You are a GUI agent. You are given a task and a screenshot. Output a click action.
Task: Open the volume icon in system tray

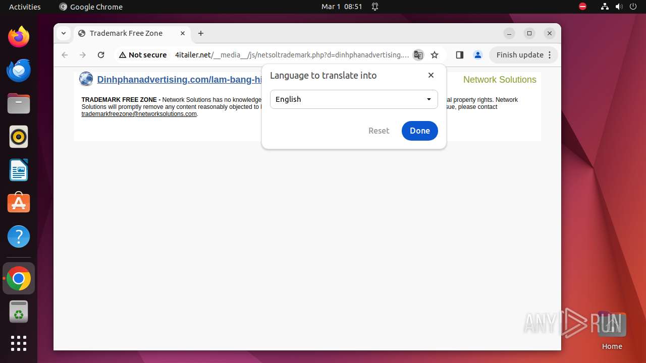click(x=619, y=7)
